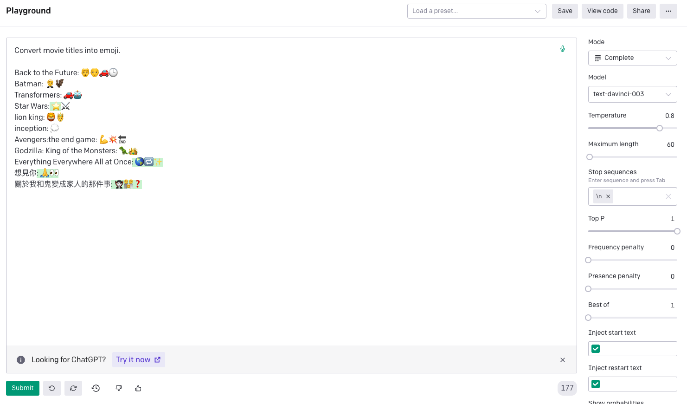The image size is (687, 404).
Task: Click the 'Everything Everywhere All at Once:' line
Action: (x=89, y=162)
